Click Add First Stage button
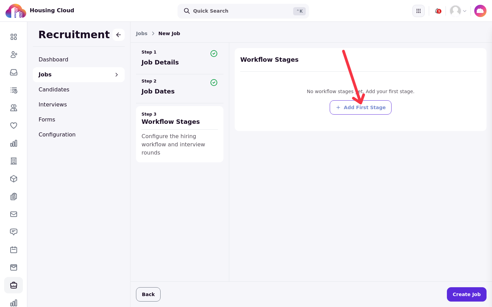 [x=360, y=107]
